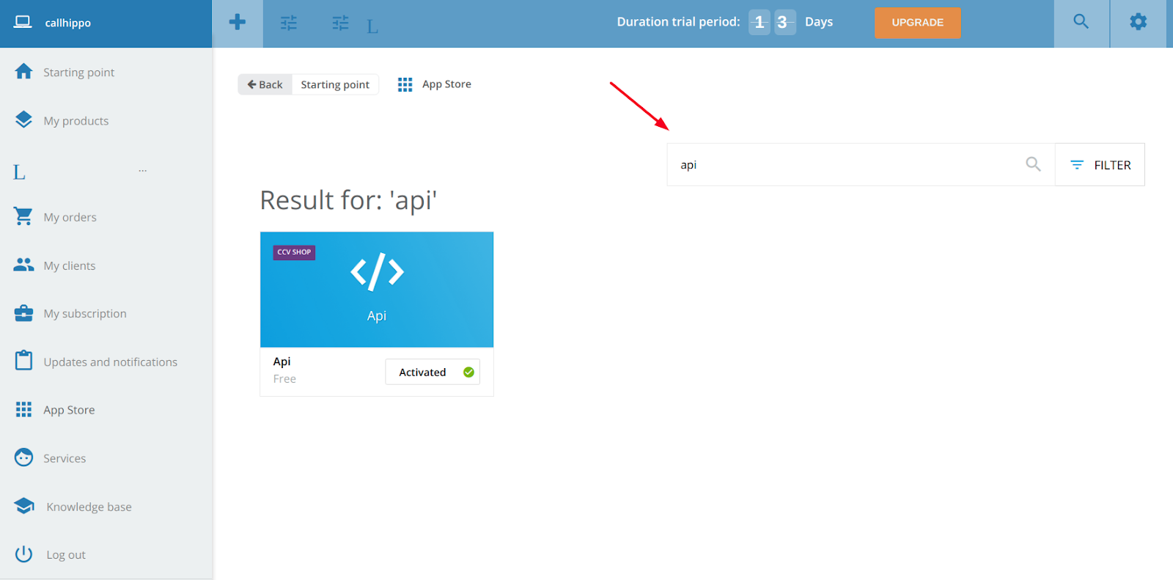Click the green activated checkmark icon
Viewport: 1173px width, 580px height.
tap(468, 372)
